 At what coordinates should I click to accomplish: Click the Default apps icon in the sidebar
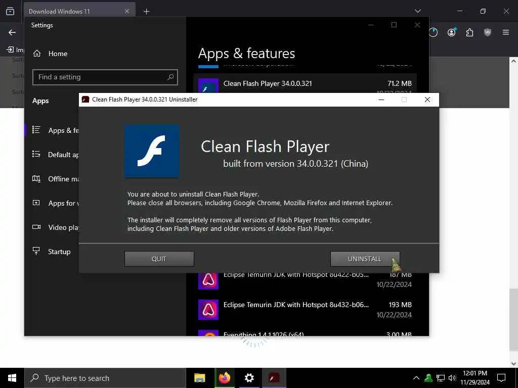click(36, 154)
